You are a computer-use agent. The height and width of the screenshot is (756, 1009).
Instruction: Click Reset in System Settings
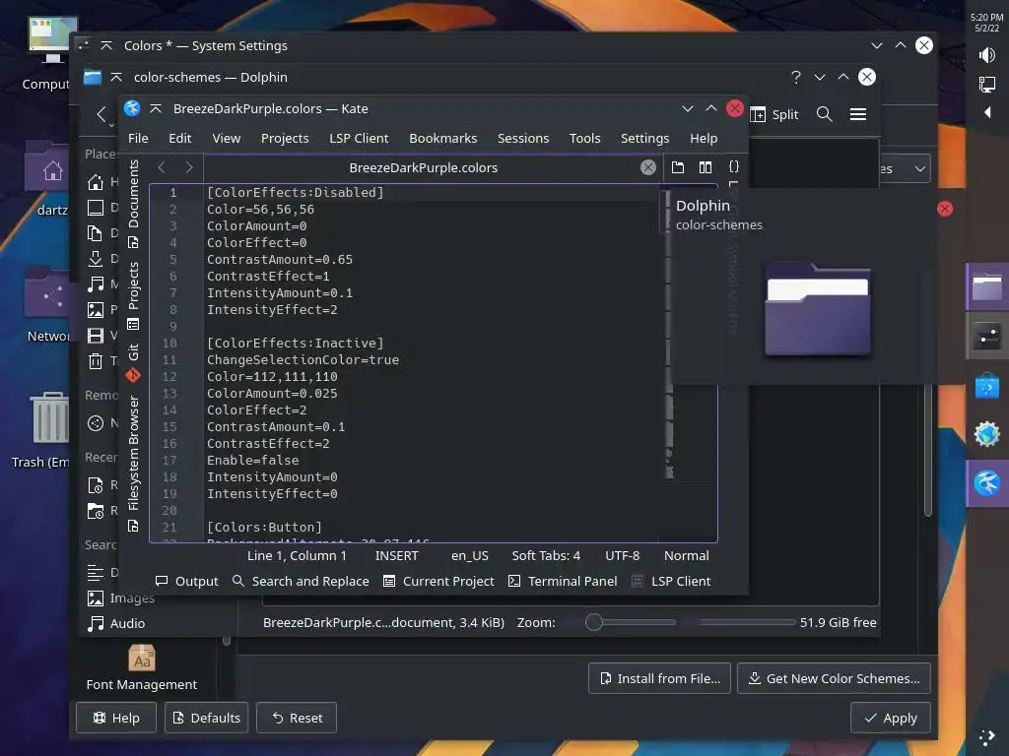point(297,718)
